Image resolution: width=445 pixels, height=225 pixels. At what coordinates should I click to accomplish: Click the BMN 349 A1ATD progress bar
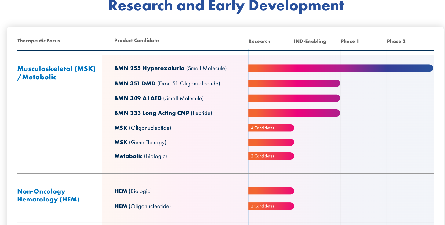pos(294,98)
